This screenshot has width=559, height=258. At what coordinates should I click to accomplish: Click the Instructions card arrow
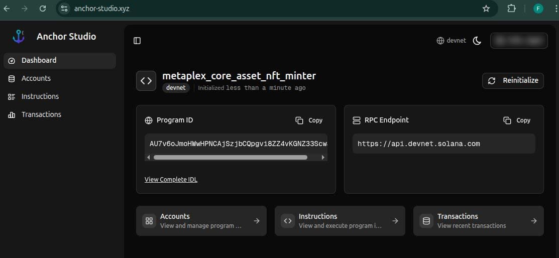pyautogui.click(x=395, y=221)
